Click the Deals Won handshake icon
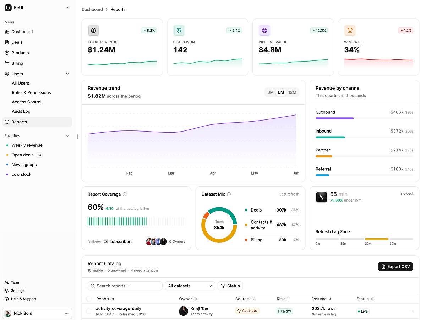 [179, 31]
